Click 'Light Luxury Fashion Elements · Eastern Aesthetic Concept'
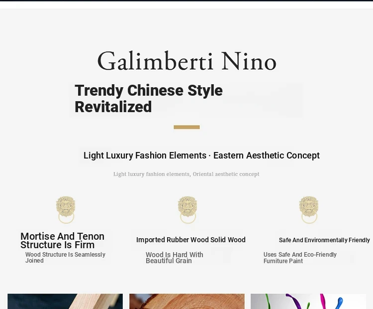 201,155
